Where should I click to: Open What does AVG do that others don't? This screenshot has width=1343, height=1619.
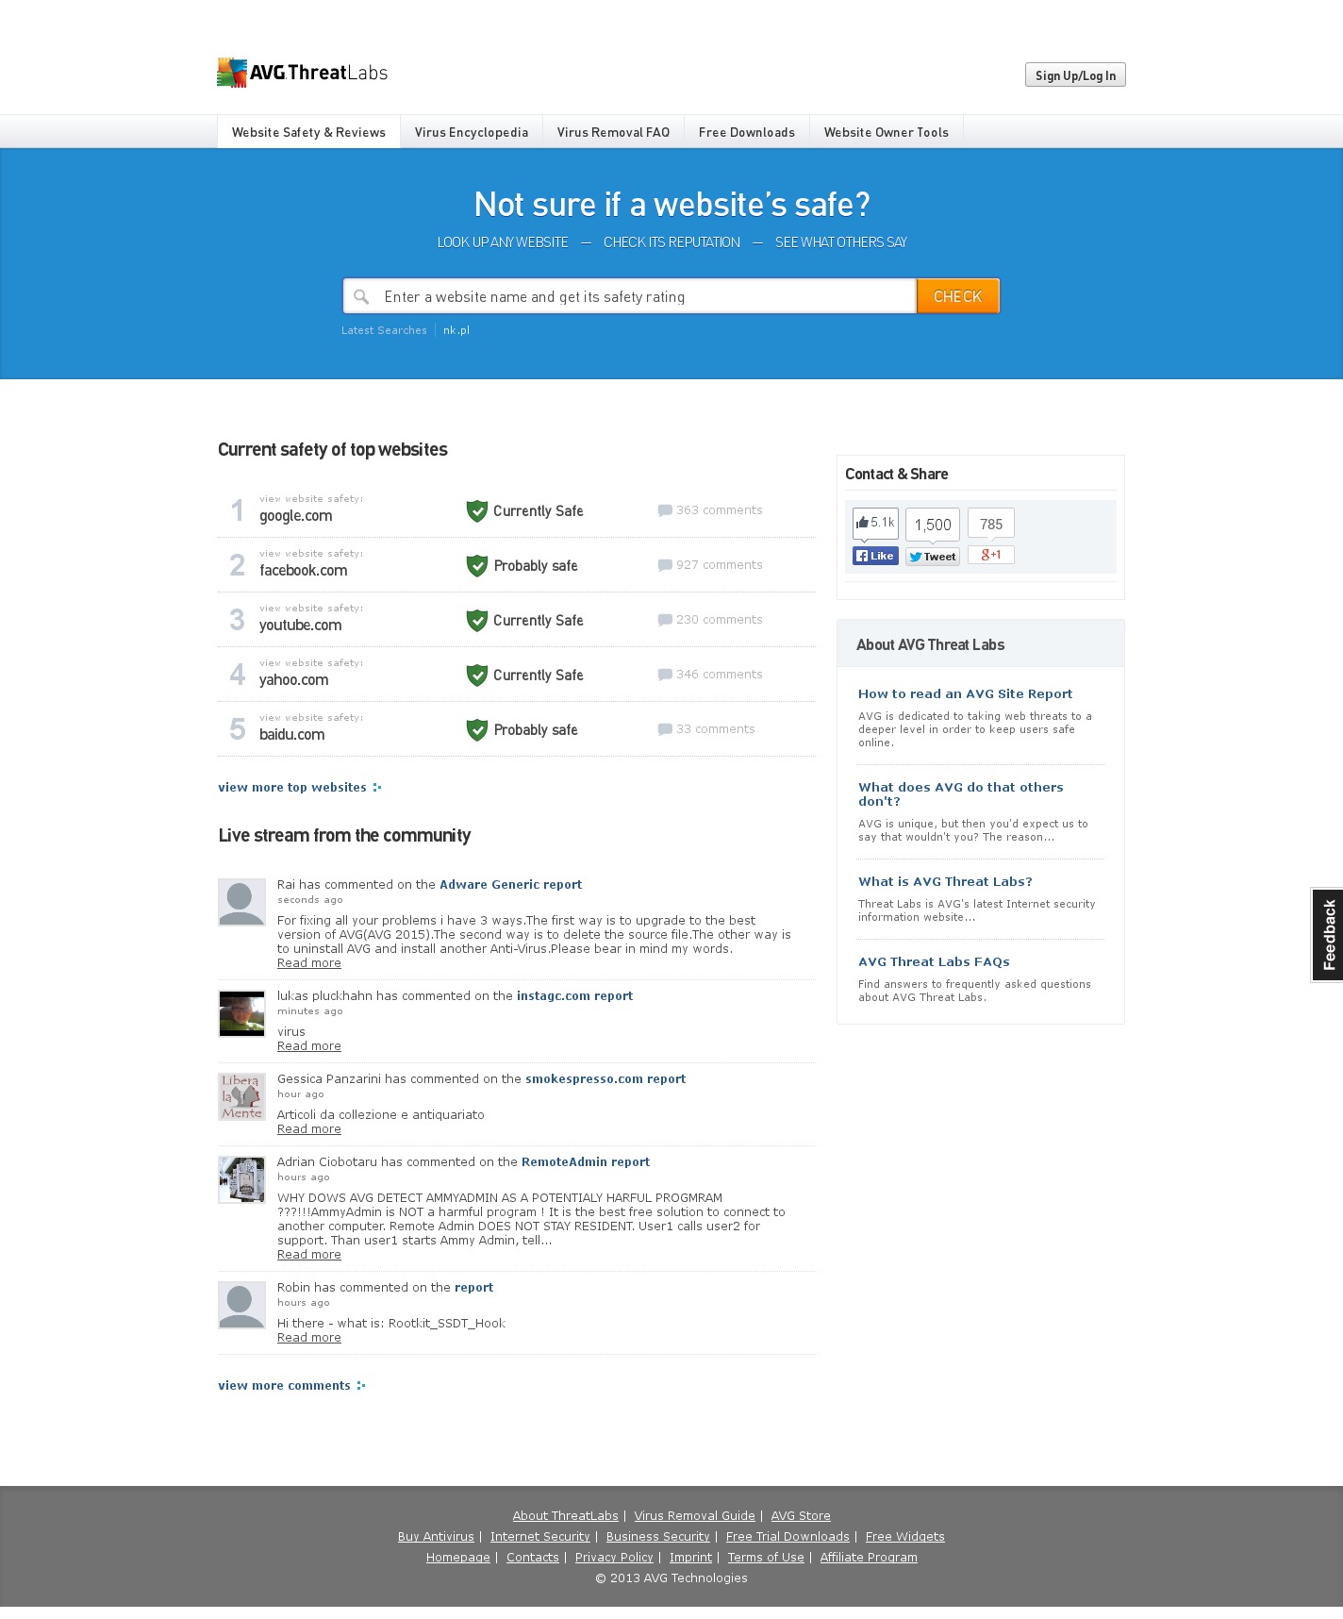pos(961,794)
